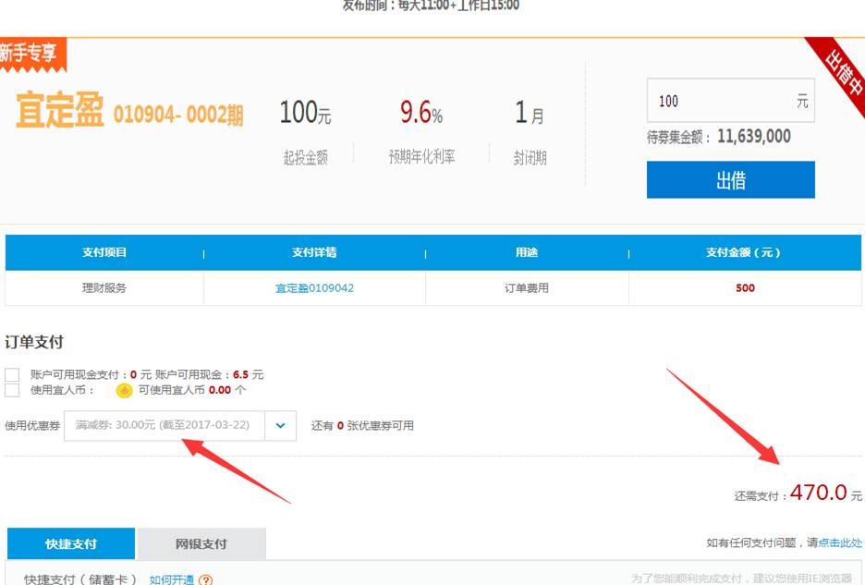Click the 用途 column header
The height and width of the screenshot is (585, 865).
[x=527, y=252]
